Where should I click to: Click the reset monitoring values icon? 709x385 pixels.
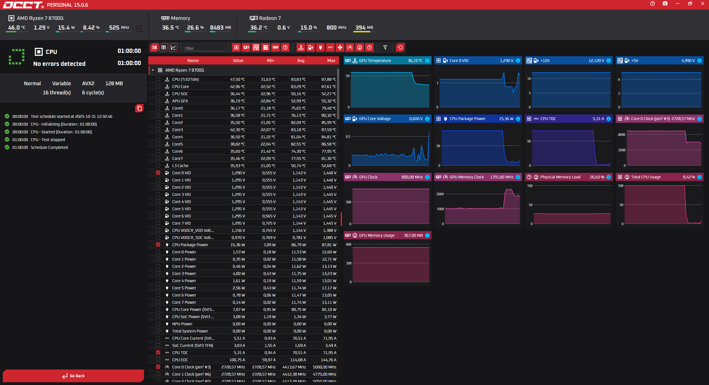tap(400, 48)
